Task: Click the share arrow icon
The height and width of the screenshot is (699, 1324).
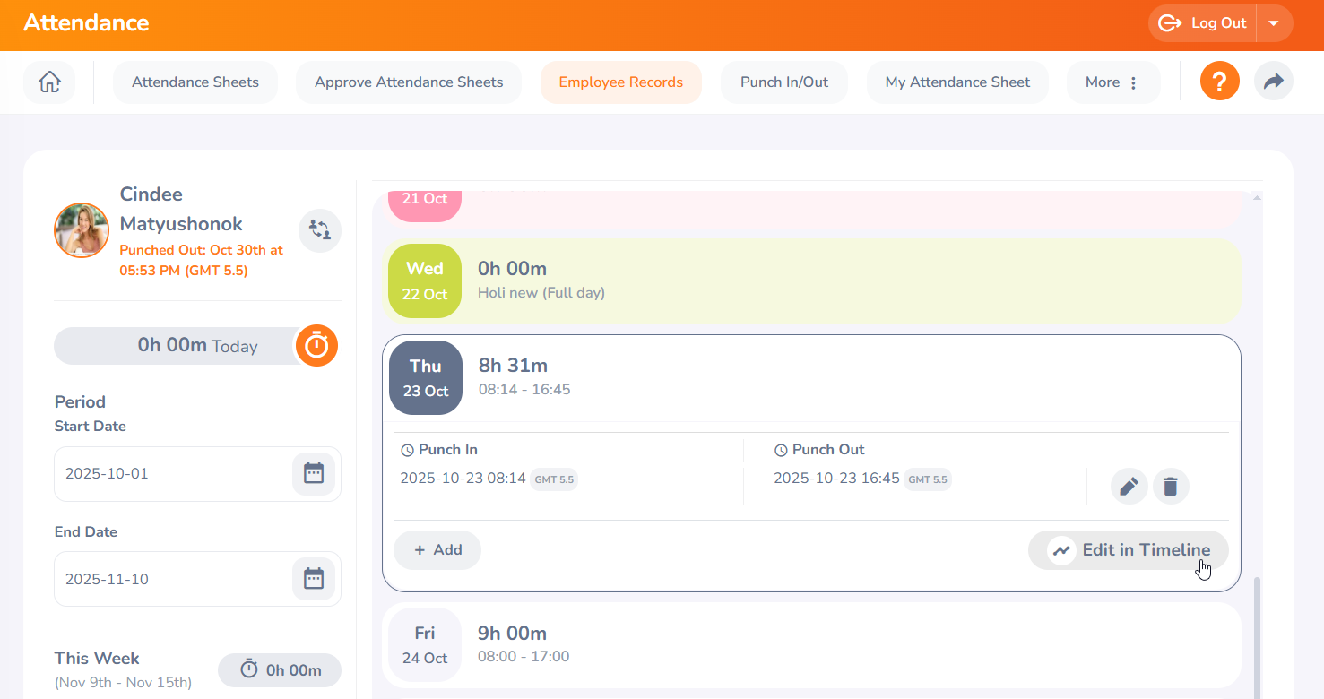Action: click(1273, 82)
